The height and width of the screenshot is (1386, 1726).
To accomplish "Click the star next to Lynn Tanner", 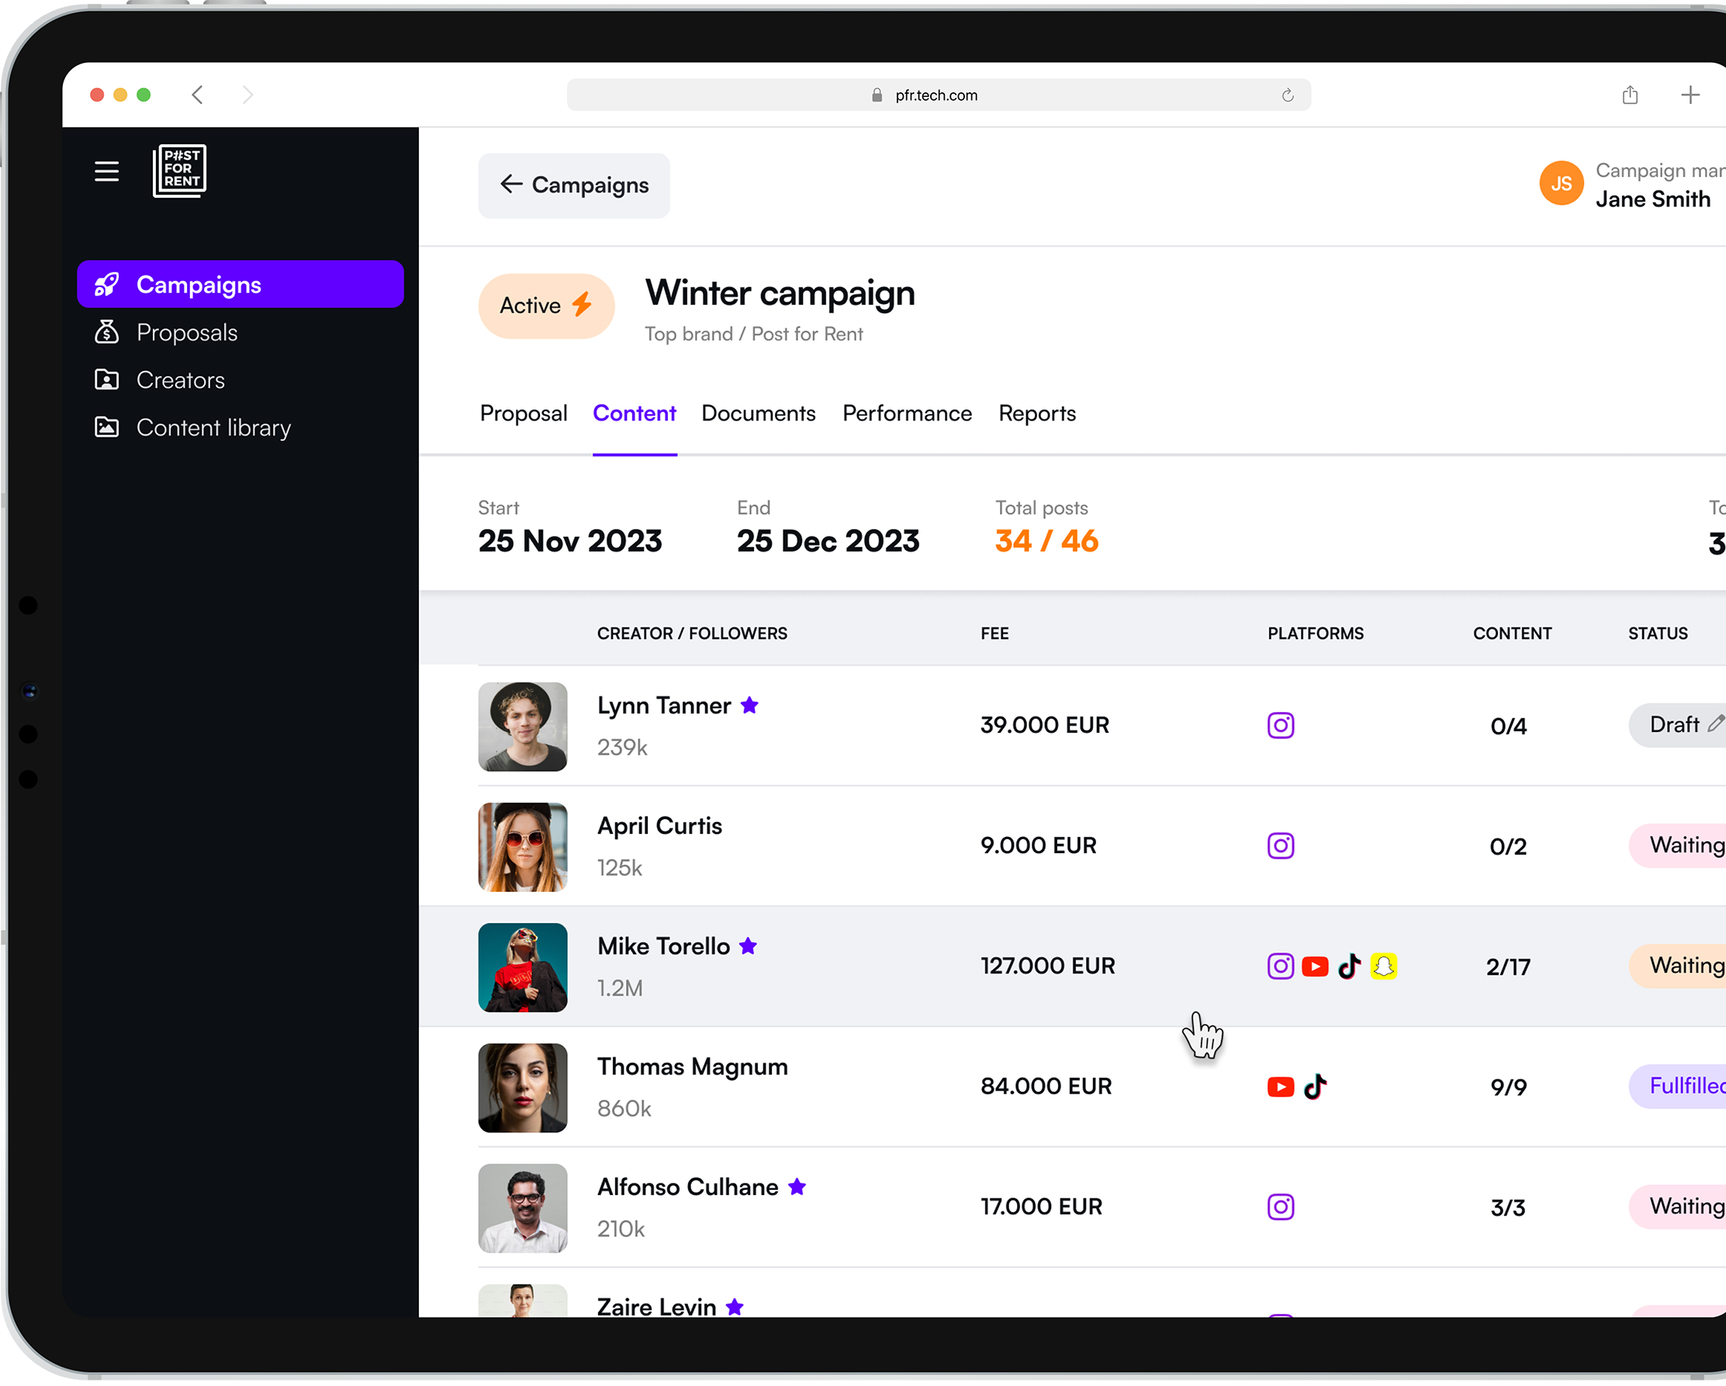I will pyautogui.click(x=749, y=705).
